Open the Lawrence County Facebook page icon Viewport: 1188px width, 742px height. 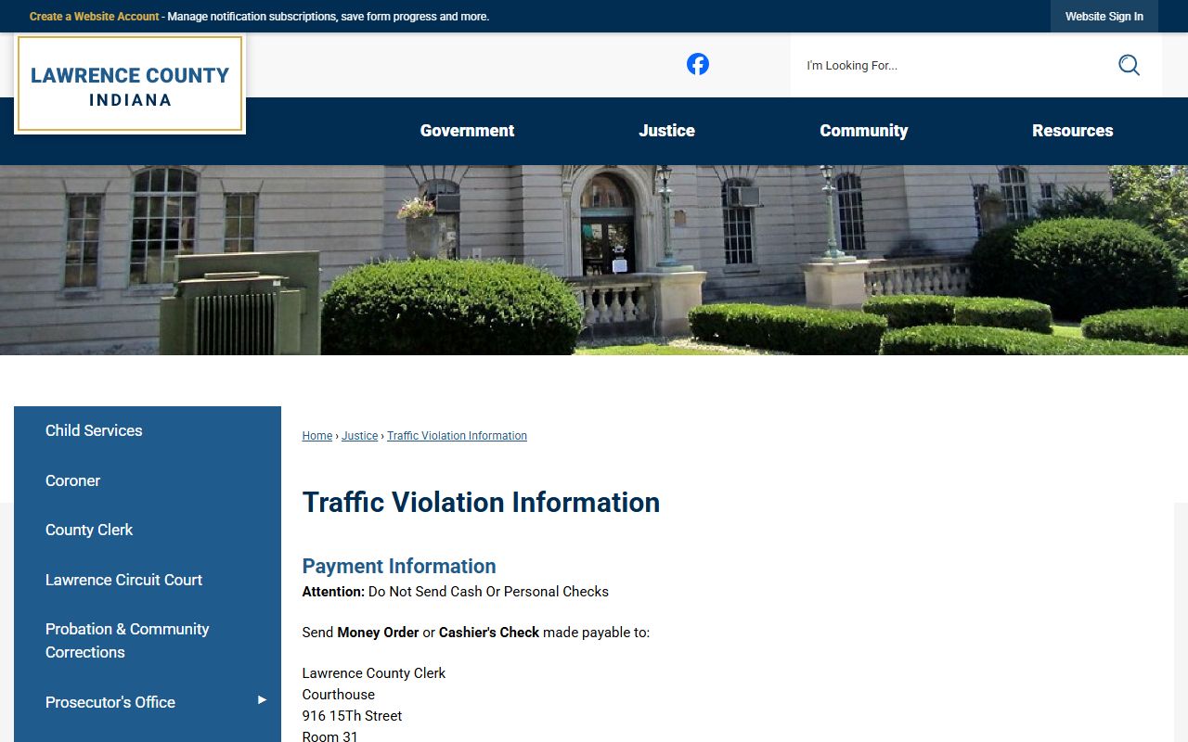point(698,64)
